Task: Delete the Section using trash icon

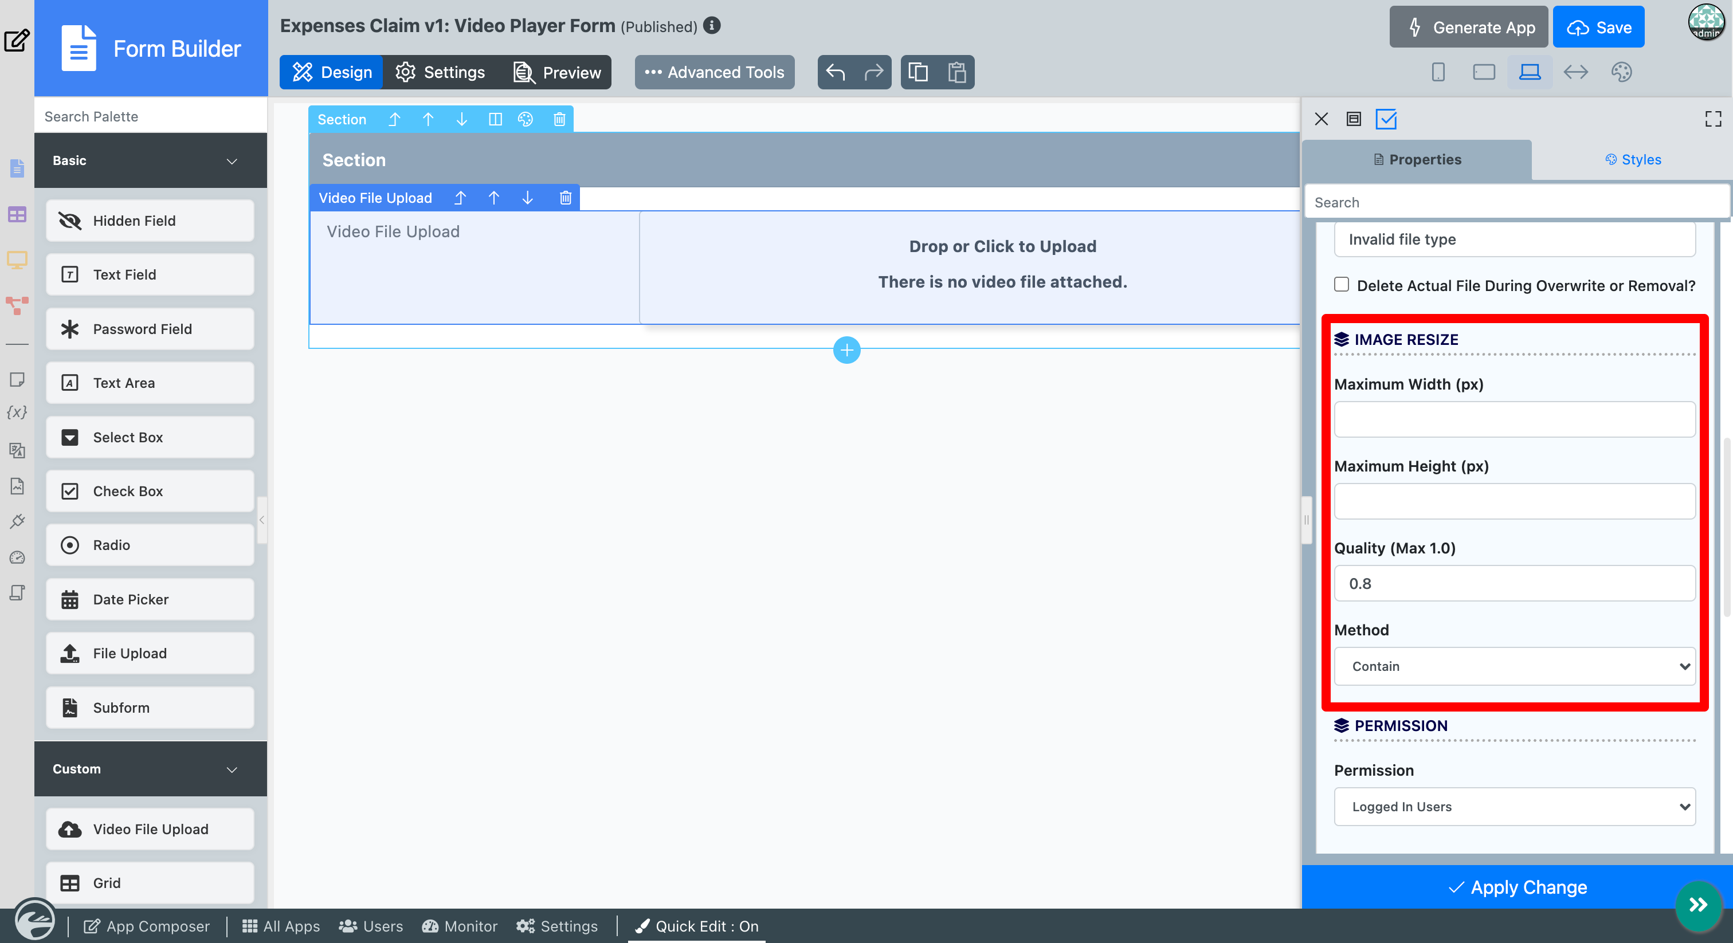Action: point(559,120)
